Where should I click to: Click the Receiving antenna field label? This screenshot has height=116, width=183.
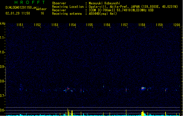tap(67, 14)
